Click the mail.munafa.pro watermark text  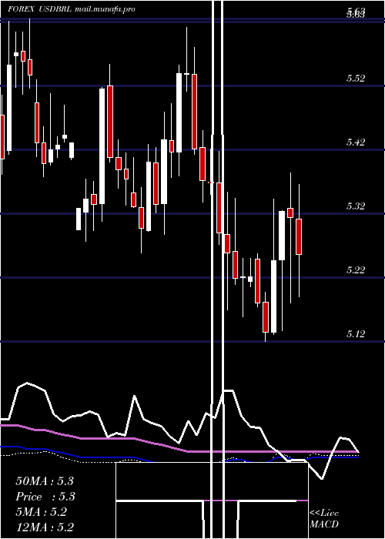coord(105,9)
